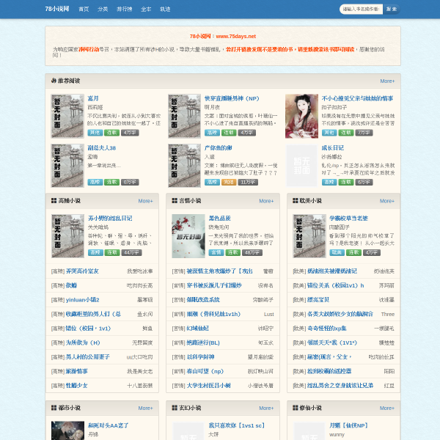440x440 pixels.
Task: Click the thumbs-up icon beside 推荐阅读
Action: tap(54, 81)
